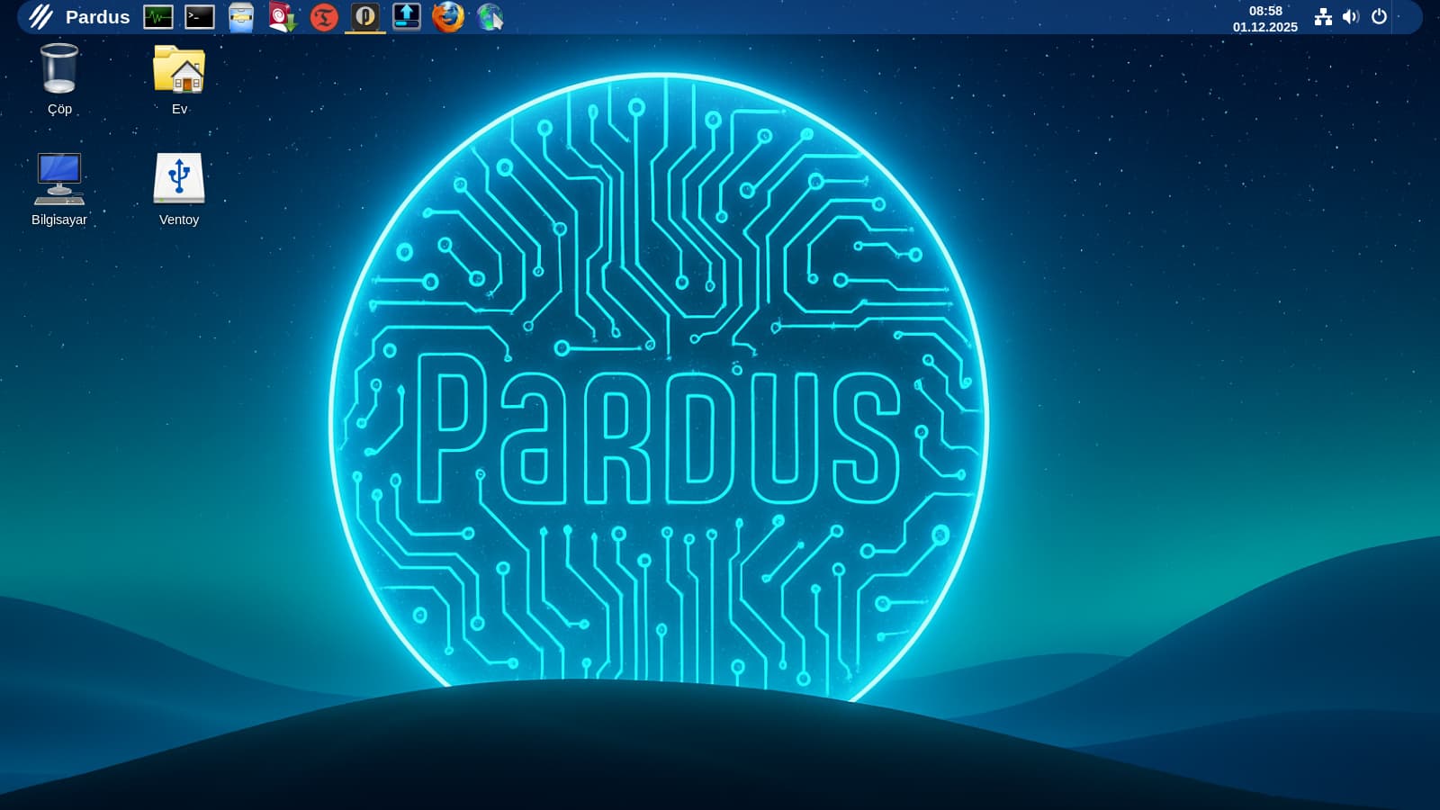Click the globe with cursor icon
The image size is (1440, 810).
pos(490,17)
